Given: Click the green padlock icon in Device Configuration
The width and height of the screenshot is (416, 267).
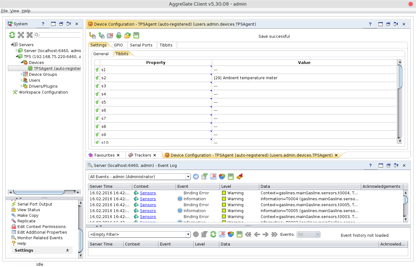Looking at the screenshot, I should [x=119, y=35].
